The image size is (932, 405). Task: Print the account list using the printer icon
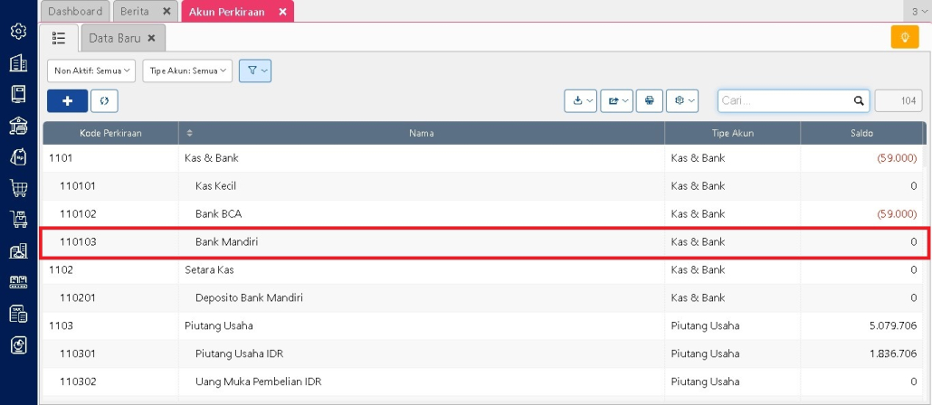[x=649, y=100]
